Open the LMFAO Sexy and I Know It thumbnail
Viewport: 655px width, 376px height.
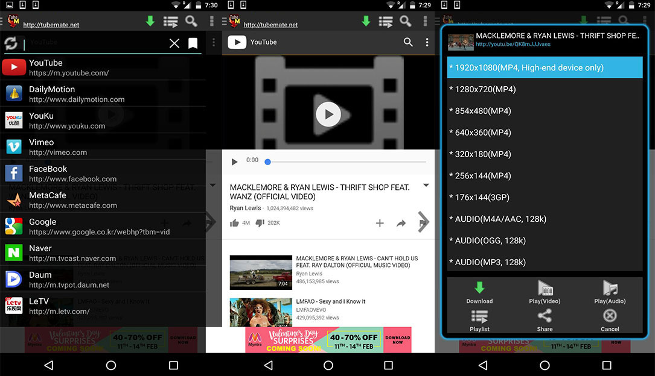coord(261,312)
